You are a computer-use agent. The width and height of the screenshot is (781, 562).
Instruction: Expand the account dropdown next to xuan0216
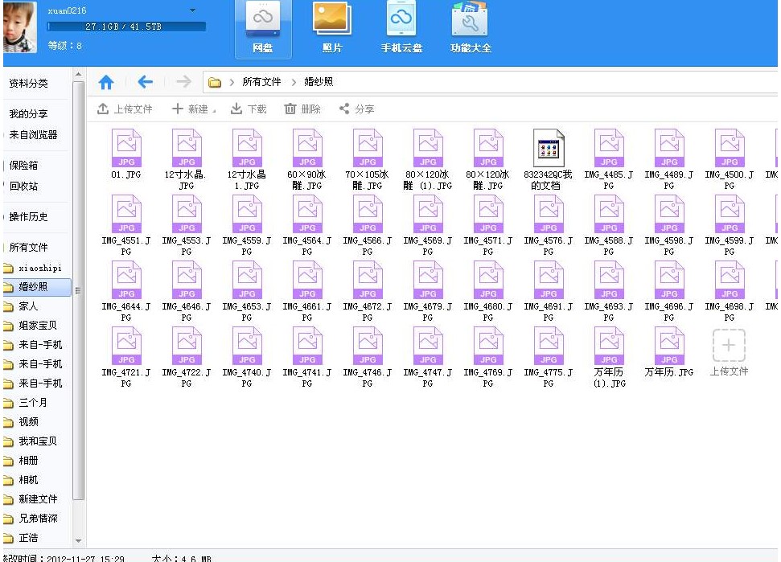click(193, 10)
